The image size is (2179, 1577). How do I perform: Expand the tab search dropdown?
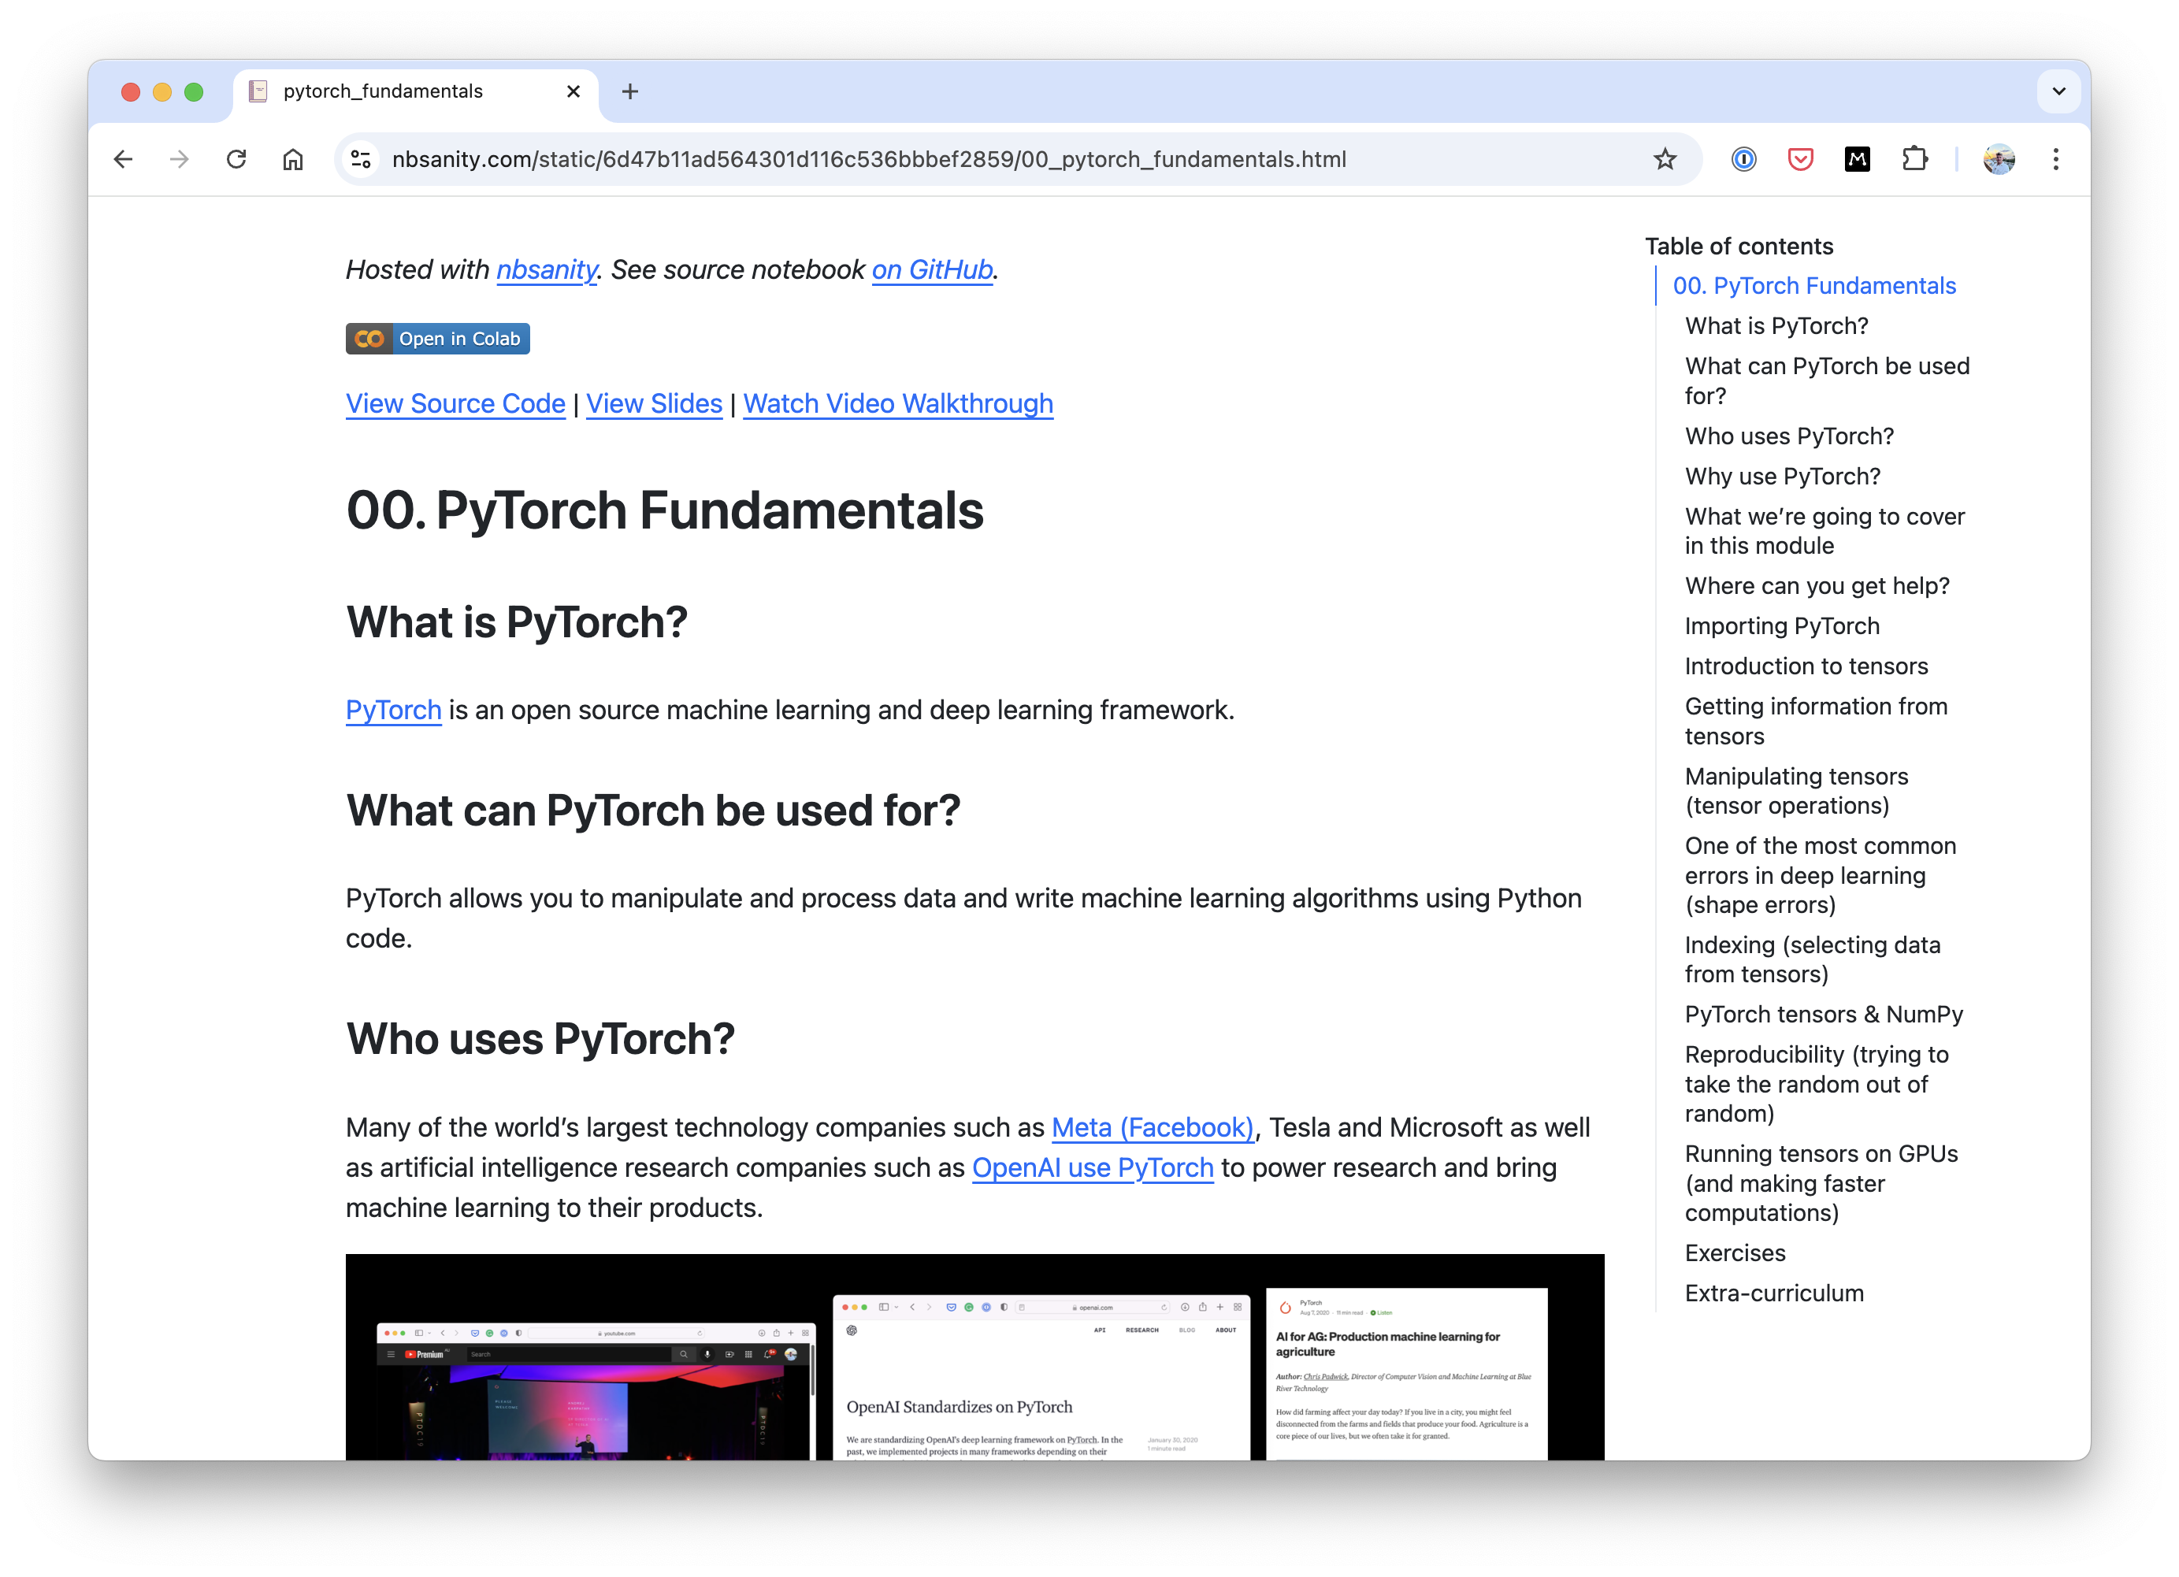pos(2059,91)
